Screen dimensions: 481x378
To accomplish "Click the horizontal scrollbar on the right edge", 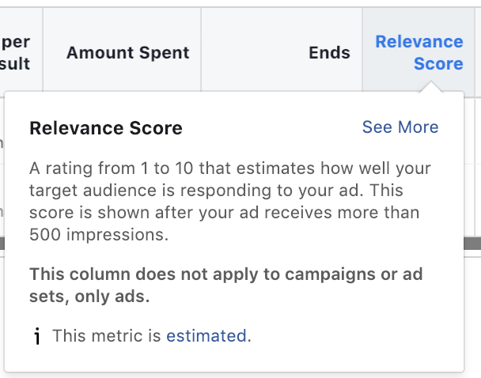I will click(x=472, y=244).
